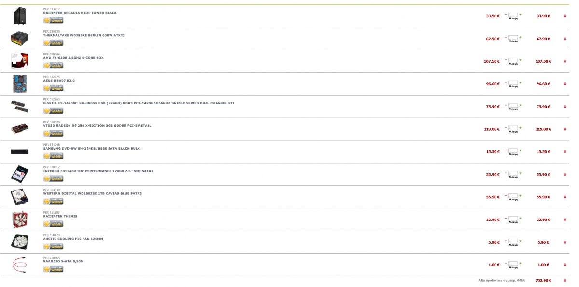
Task: Open THERMALTAKE W0393RE BERLIN 630W link
Action: (84, 35)
